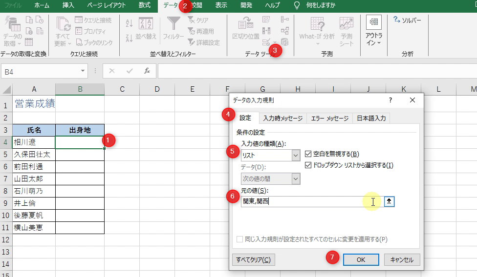Click the insert function fx icon

pos(147,71)
